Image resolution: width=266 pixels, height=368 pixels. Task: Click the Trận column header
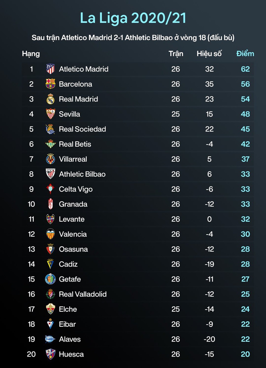click(176, 54)
